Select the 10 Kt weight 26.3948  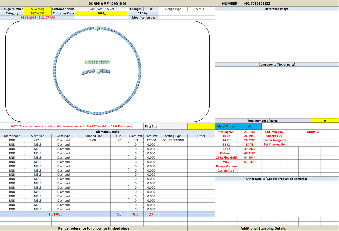click(250, 136)
